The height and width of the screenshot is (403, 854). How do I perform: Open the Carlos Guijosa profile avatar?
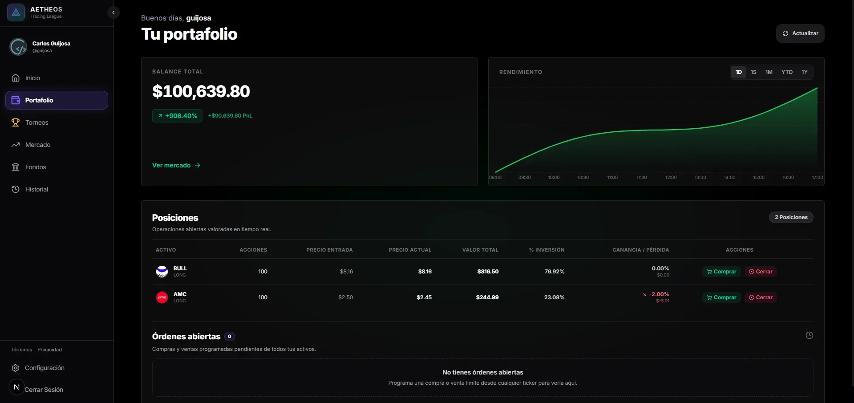(18, 47)
